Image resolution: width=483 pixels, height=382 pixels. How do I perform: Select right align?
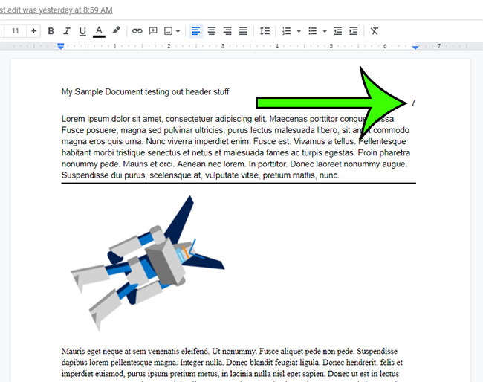pyautogui.click(x=227, y=31)
